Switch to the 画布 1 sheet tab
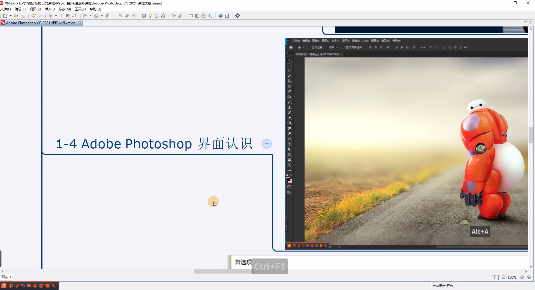The height and width of the screenshot is (290, 535). point(6,277)
